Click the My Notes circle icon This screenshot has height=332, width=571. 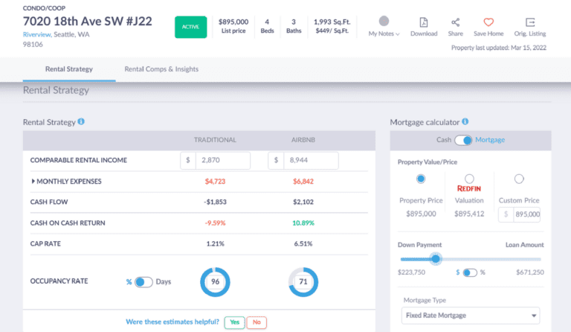pos(384,21)
